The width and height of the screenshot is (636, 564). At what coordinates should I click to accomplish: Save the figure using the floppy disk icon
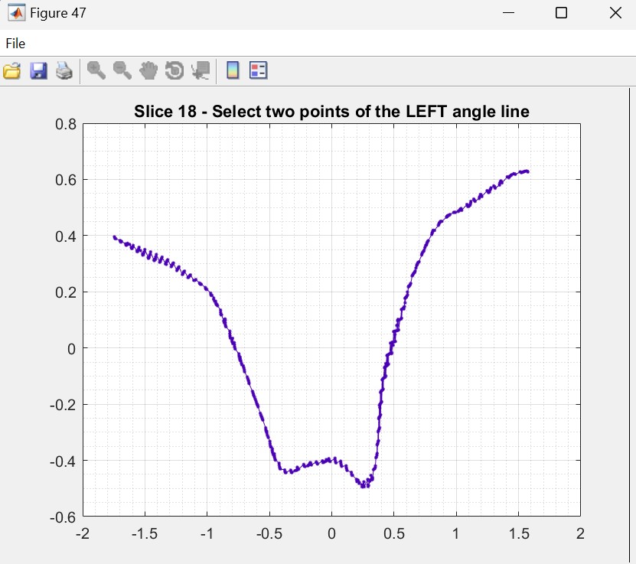(x=38, y=71)
